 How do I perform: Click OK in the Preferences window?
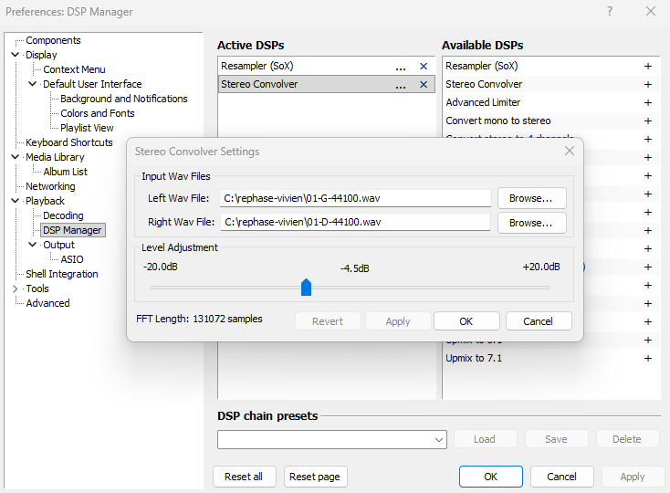(490, 477)
